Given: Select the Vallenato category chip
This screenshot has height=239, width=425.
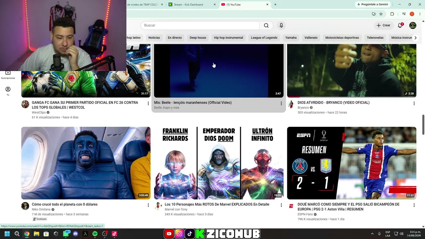Looking at the screenshot, I should (311, 38).
